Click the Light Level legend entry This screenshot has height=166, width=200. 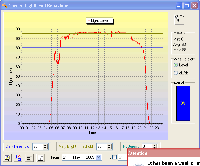point(100,21)
